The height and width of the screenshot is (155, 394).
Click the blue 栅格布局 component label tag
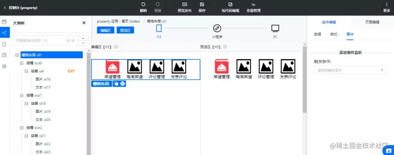pyautogui.click(x=101, y=84)
